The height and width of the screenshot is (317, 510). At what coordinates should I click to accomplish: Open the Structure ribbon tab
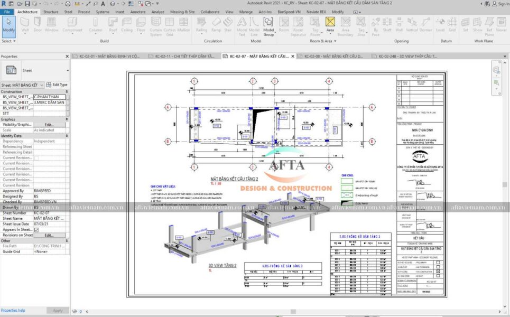tap(51, 11)
